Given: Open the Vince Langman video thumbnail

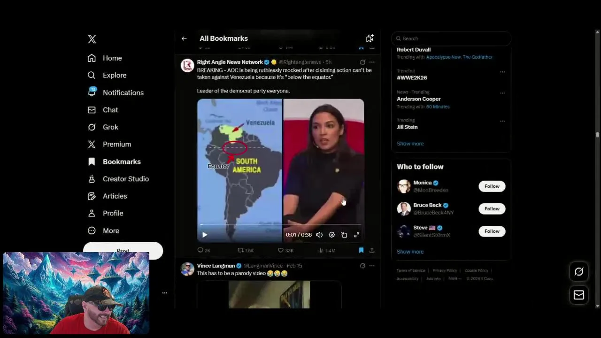Looking at the screenshot, I should pyautogui.click(x=269, y=294).
